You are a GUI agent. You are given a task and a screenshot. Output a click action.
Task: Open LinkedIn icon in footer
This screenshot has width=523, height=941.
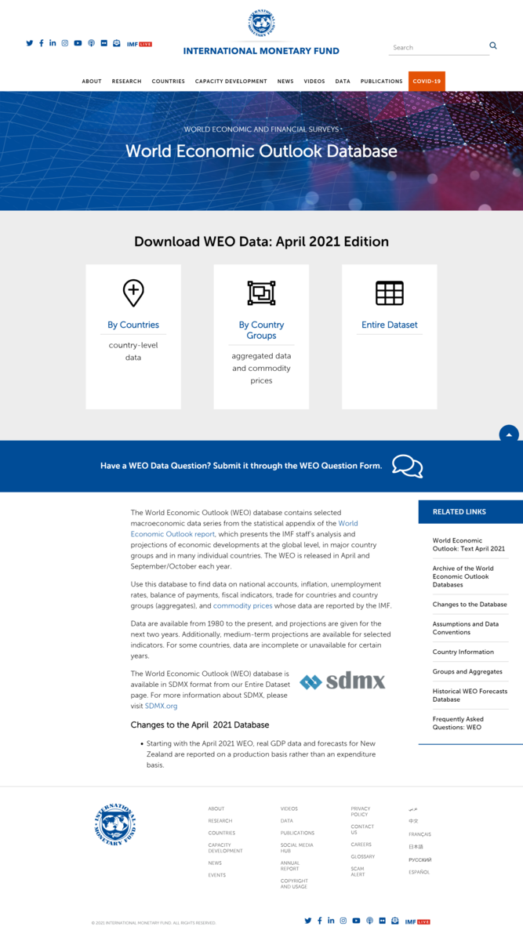point(331,921)
